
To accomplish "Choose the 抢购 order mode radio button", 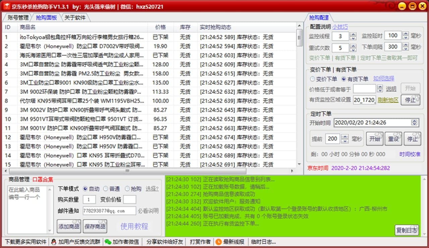I will tap(127, 189).
